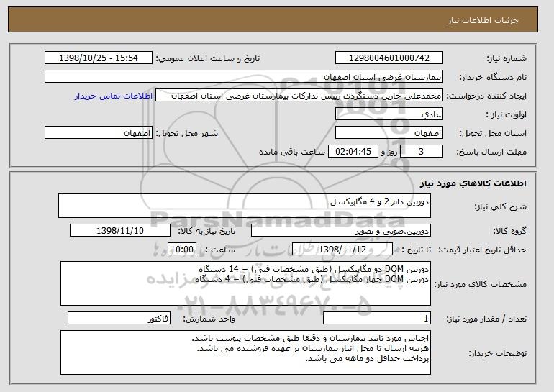Click the label حداقل تاریخ اعتبار قیمت
The height and width of the screenshot is (392, 554).
click(x=483, y=250)
